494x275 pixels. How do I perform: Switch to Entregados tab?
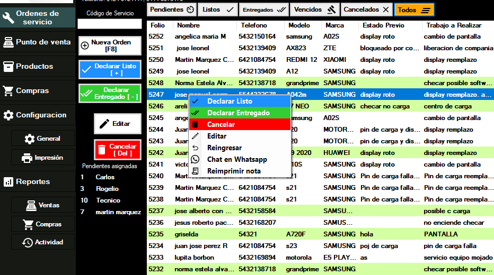coord(264,10)
